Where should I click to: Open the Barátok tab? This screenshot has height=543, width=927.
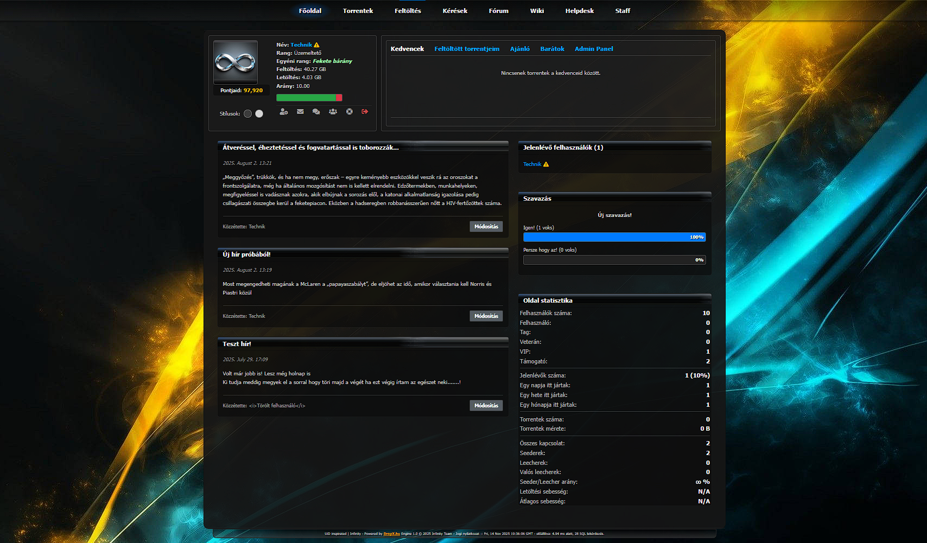tap(552, 49)
